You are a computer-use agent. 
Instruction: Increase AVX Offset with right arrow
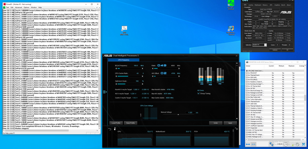(179, 76)
